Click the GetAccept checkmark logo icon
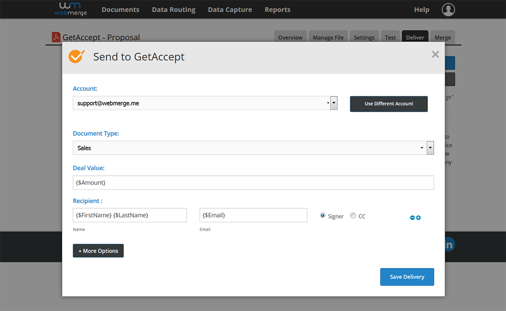This screenshot has height=311, width=506. 76,56
